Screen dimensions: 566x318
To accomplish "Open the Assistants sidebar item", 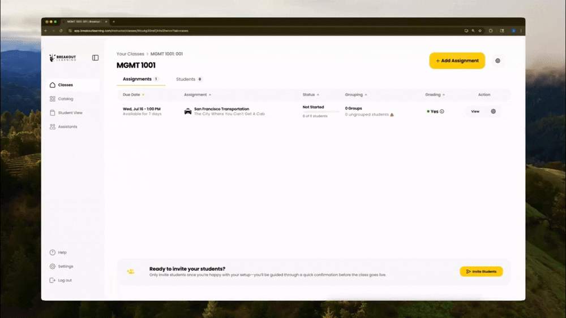I will pos(63,127).
